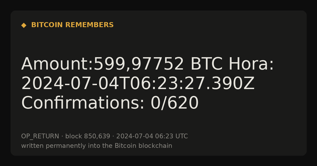
Task: Click the UTC text in the footer
Action: tap(181, 136)
